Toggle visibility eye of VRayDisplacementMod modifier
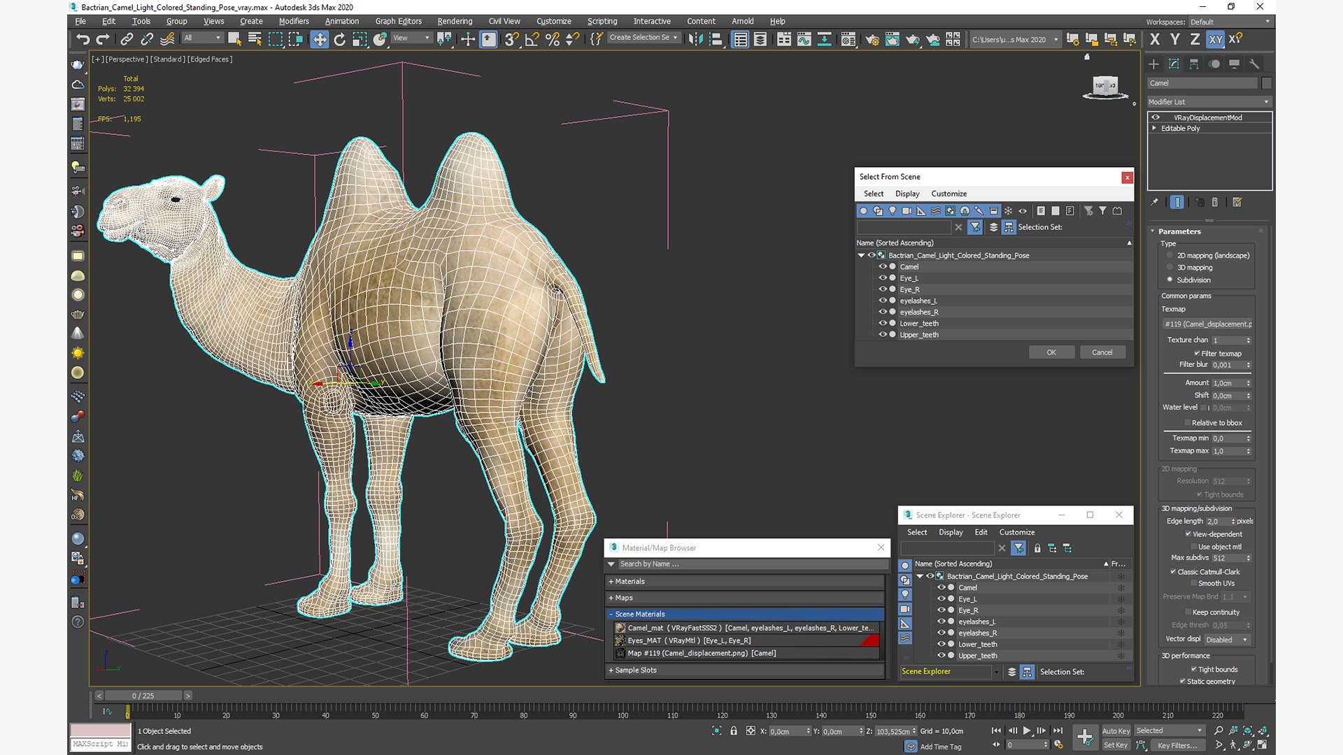The width and height of the screenshot is (1343, 755). coord(1156,117)
